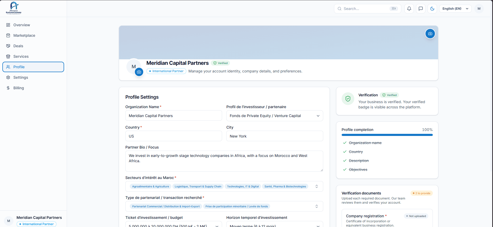Click the Settings gear icon

coord(8,77)
